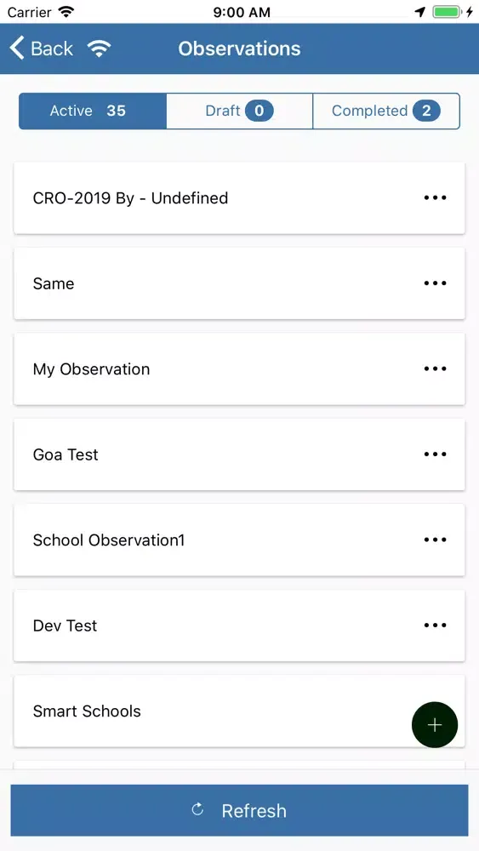Switch to the Active tab

tap(93, 111)
